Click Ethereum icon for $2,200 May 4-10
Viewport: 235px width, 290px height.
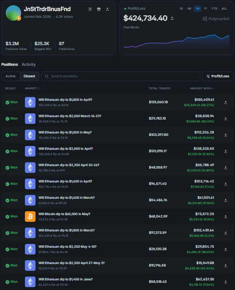30,249
